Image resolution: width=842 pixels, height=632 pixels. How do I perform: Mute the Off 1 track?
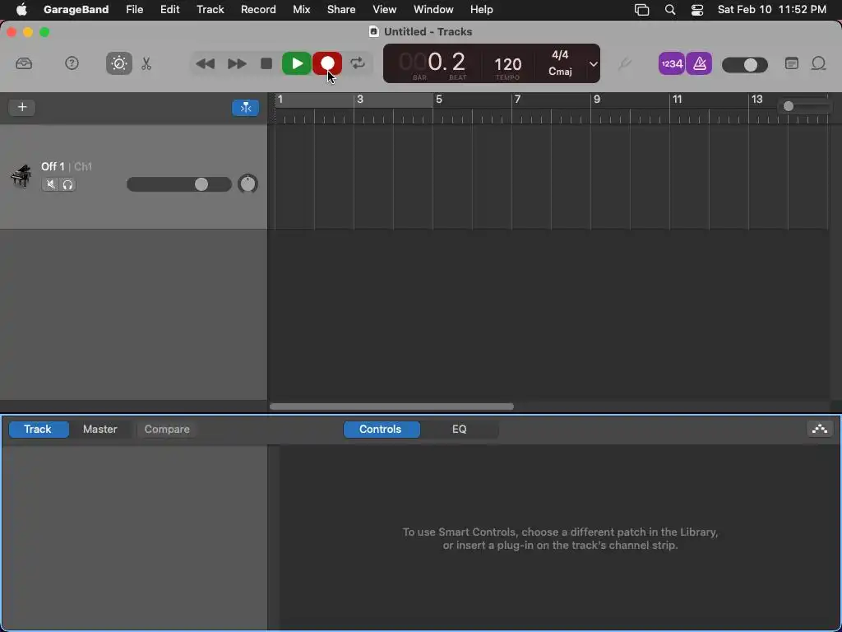coord(50,185)
